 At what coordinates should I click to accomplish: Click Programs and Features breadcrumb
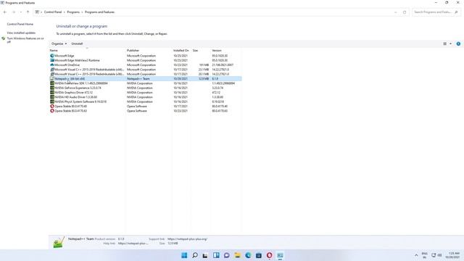point(100,12)
